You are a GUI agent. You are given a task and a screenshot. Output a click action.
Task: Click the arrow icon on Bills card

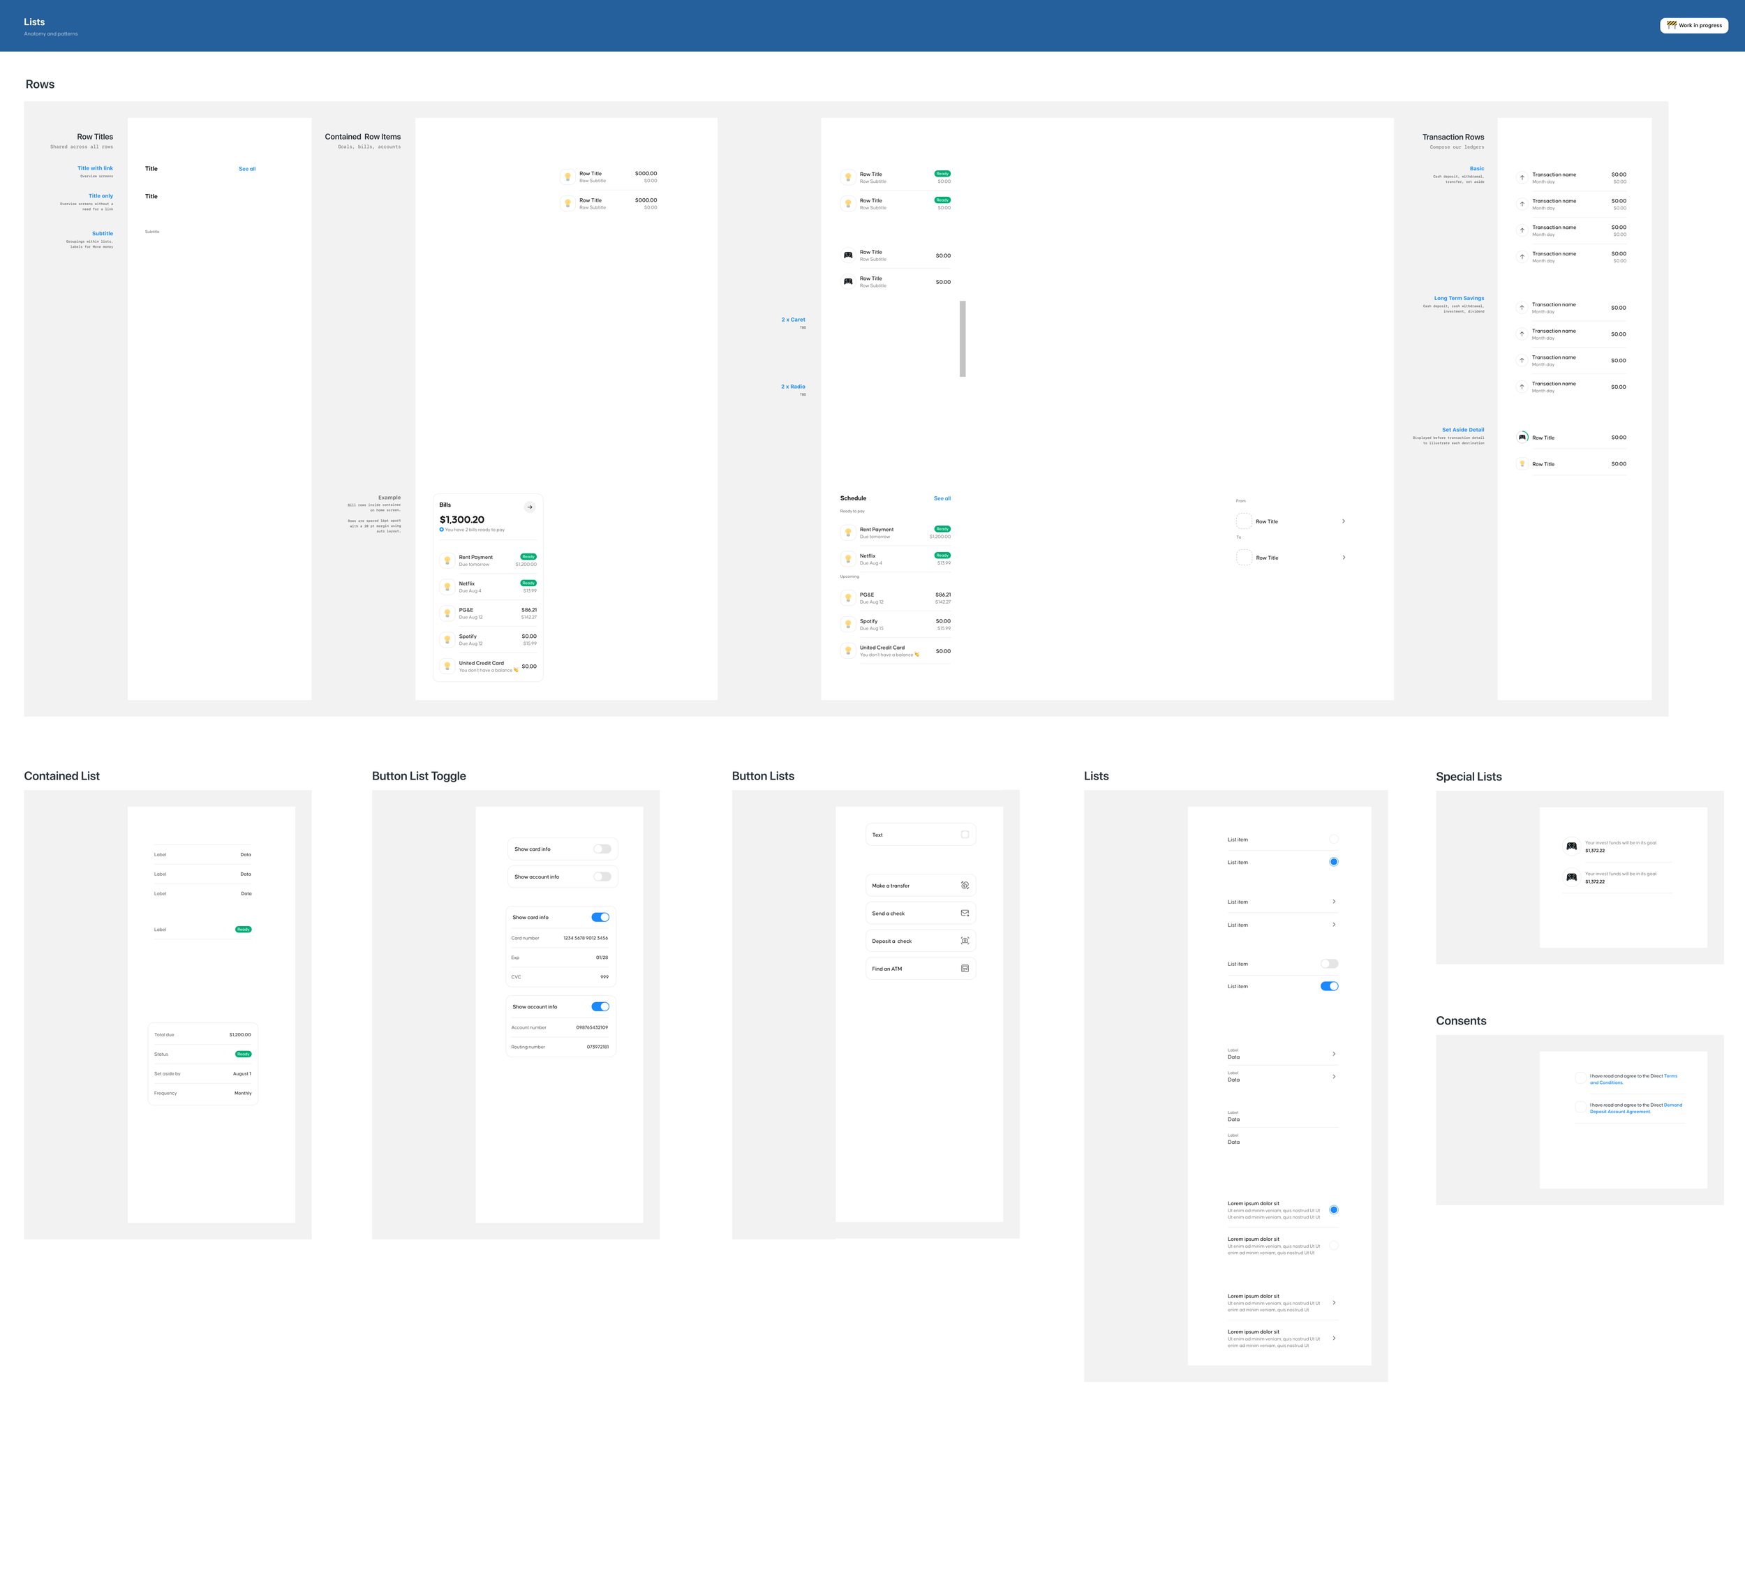530,507
